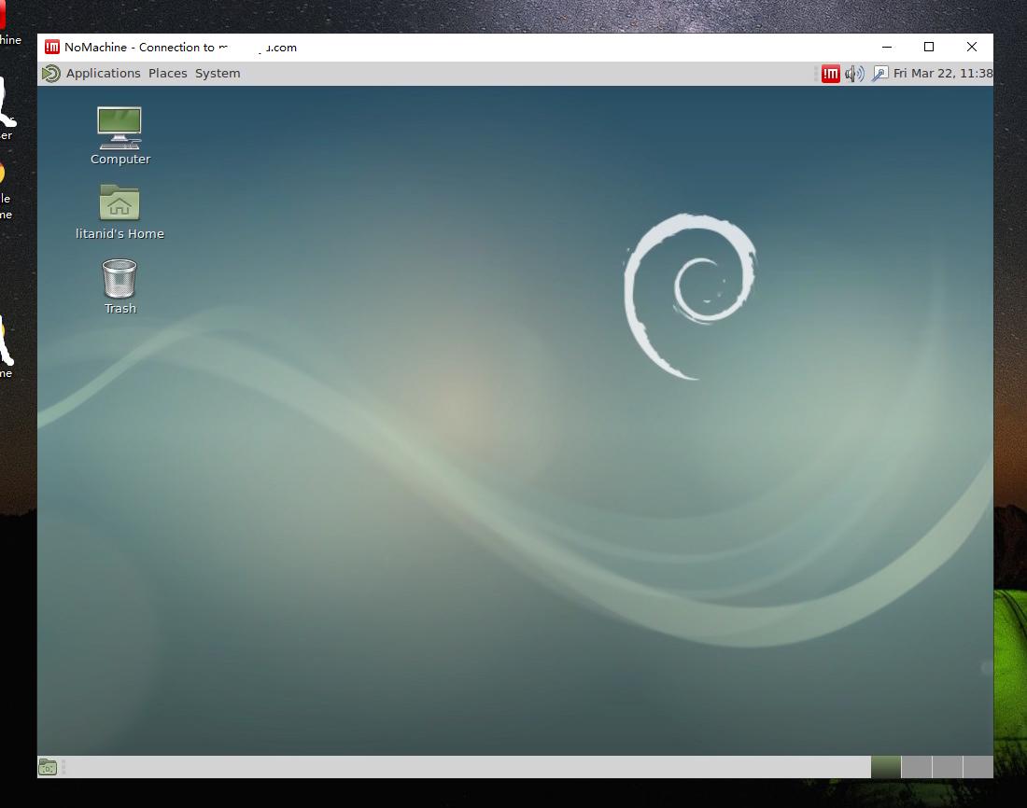The width and height of the screenshot is (1027, 808).
Task: Click the tray icon left of the clock
Action: click(879, 74)
